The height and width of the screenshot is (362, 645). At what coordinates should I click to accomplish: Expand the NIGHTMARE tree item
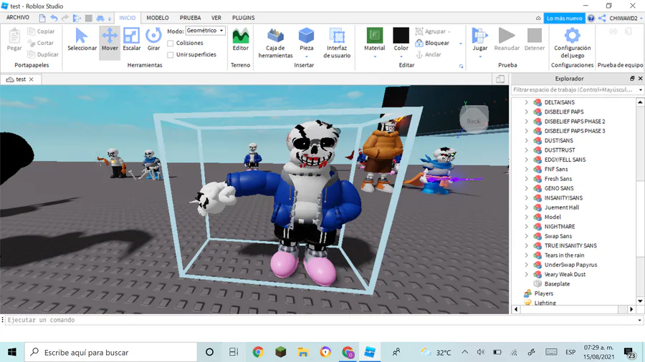click(x=526, y=227)
